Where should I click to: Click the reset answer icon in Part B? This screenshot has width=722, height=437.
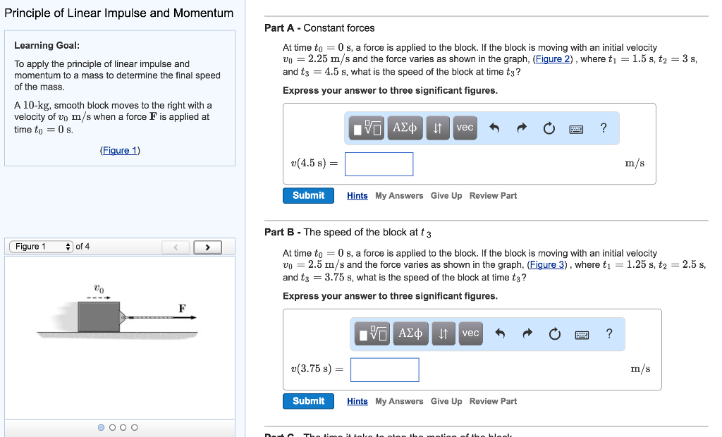[554, 333]
